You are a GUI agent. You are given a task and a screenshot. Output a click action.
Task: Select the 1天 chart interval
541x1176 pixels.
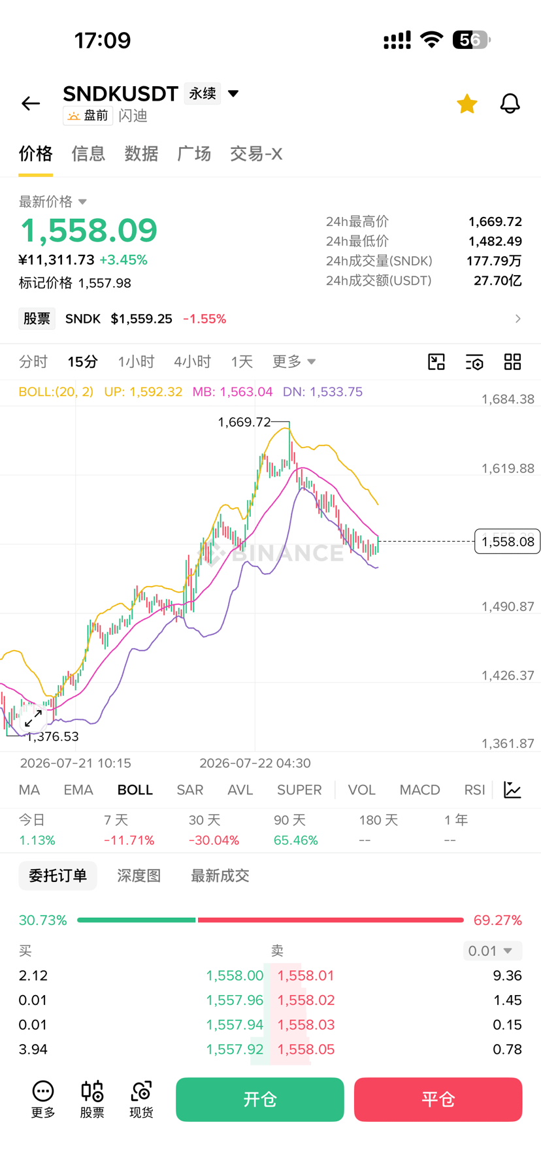click(x=242, y=362)
